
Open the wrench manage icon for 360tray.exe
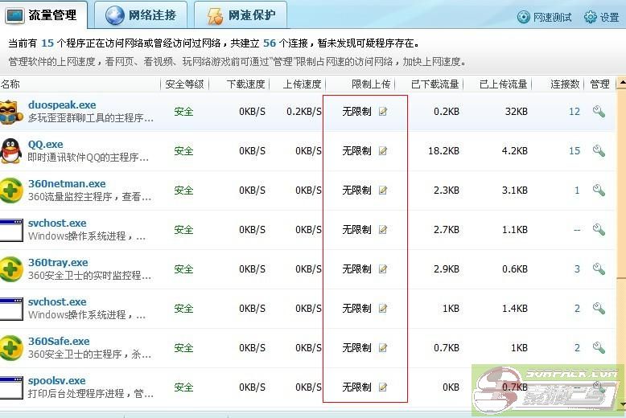coord(599,269)
